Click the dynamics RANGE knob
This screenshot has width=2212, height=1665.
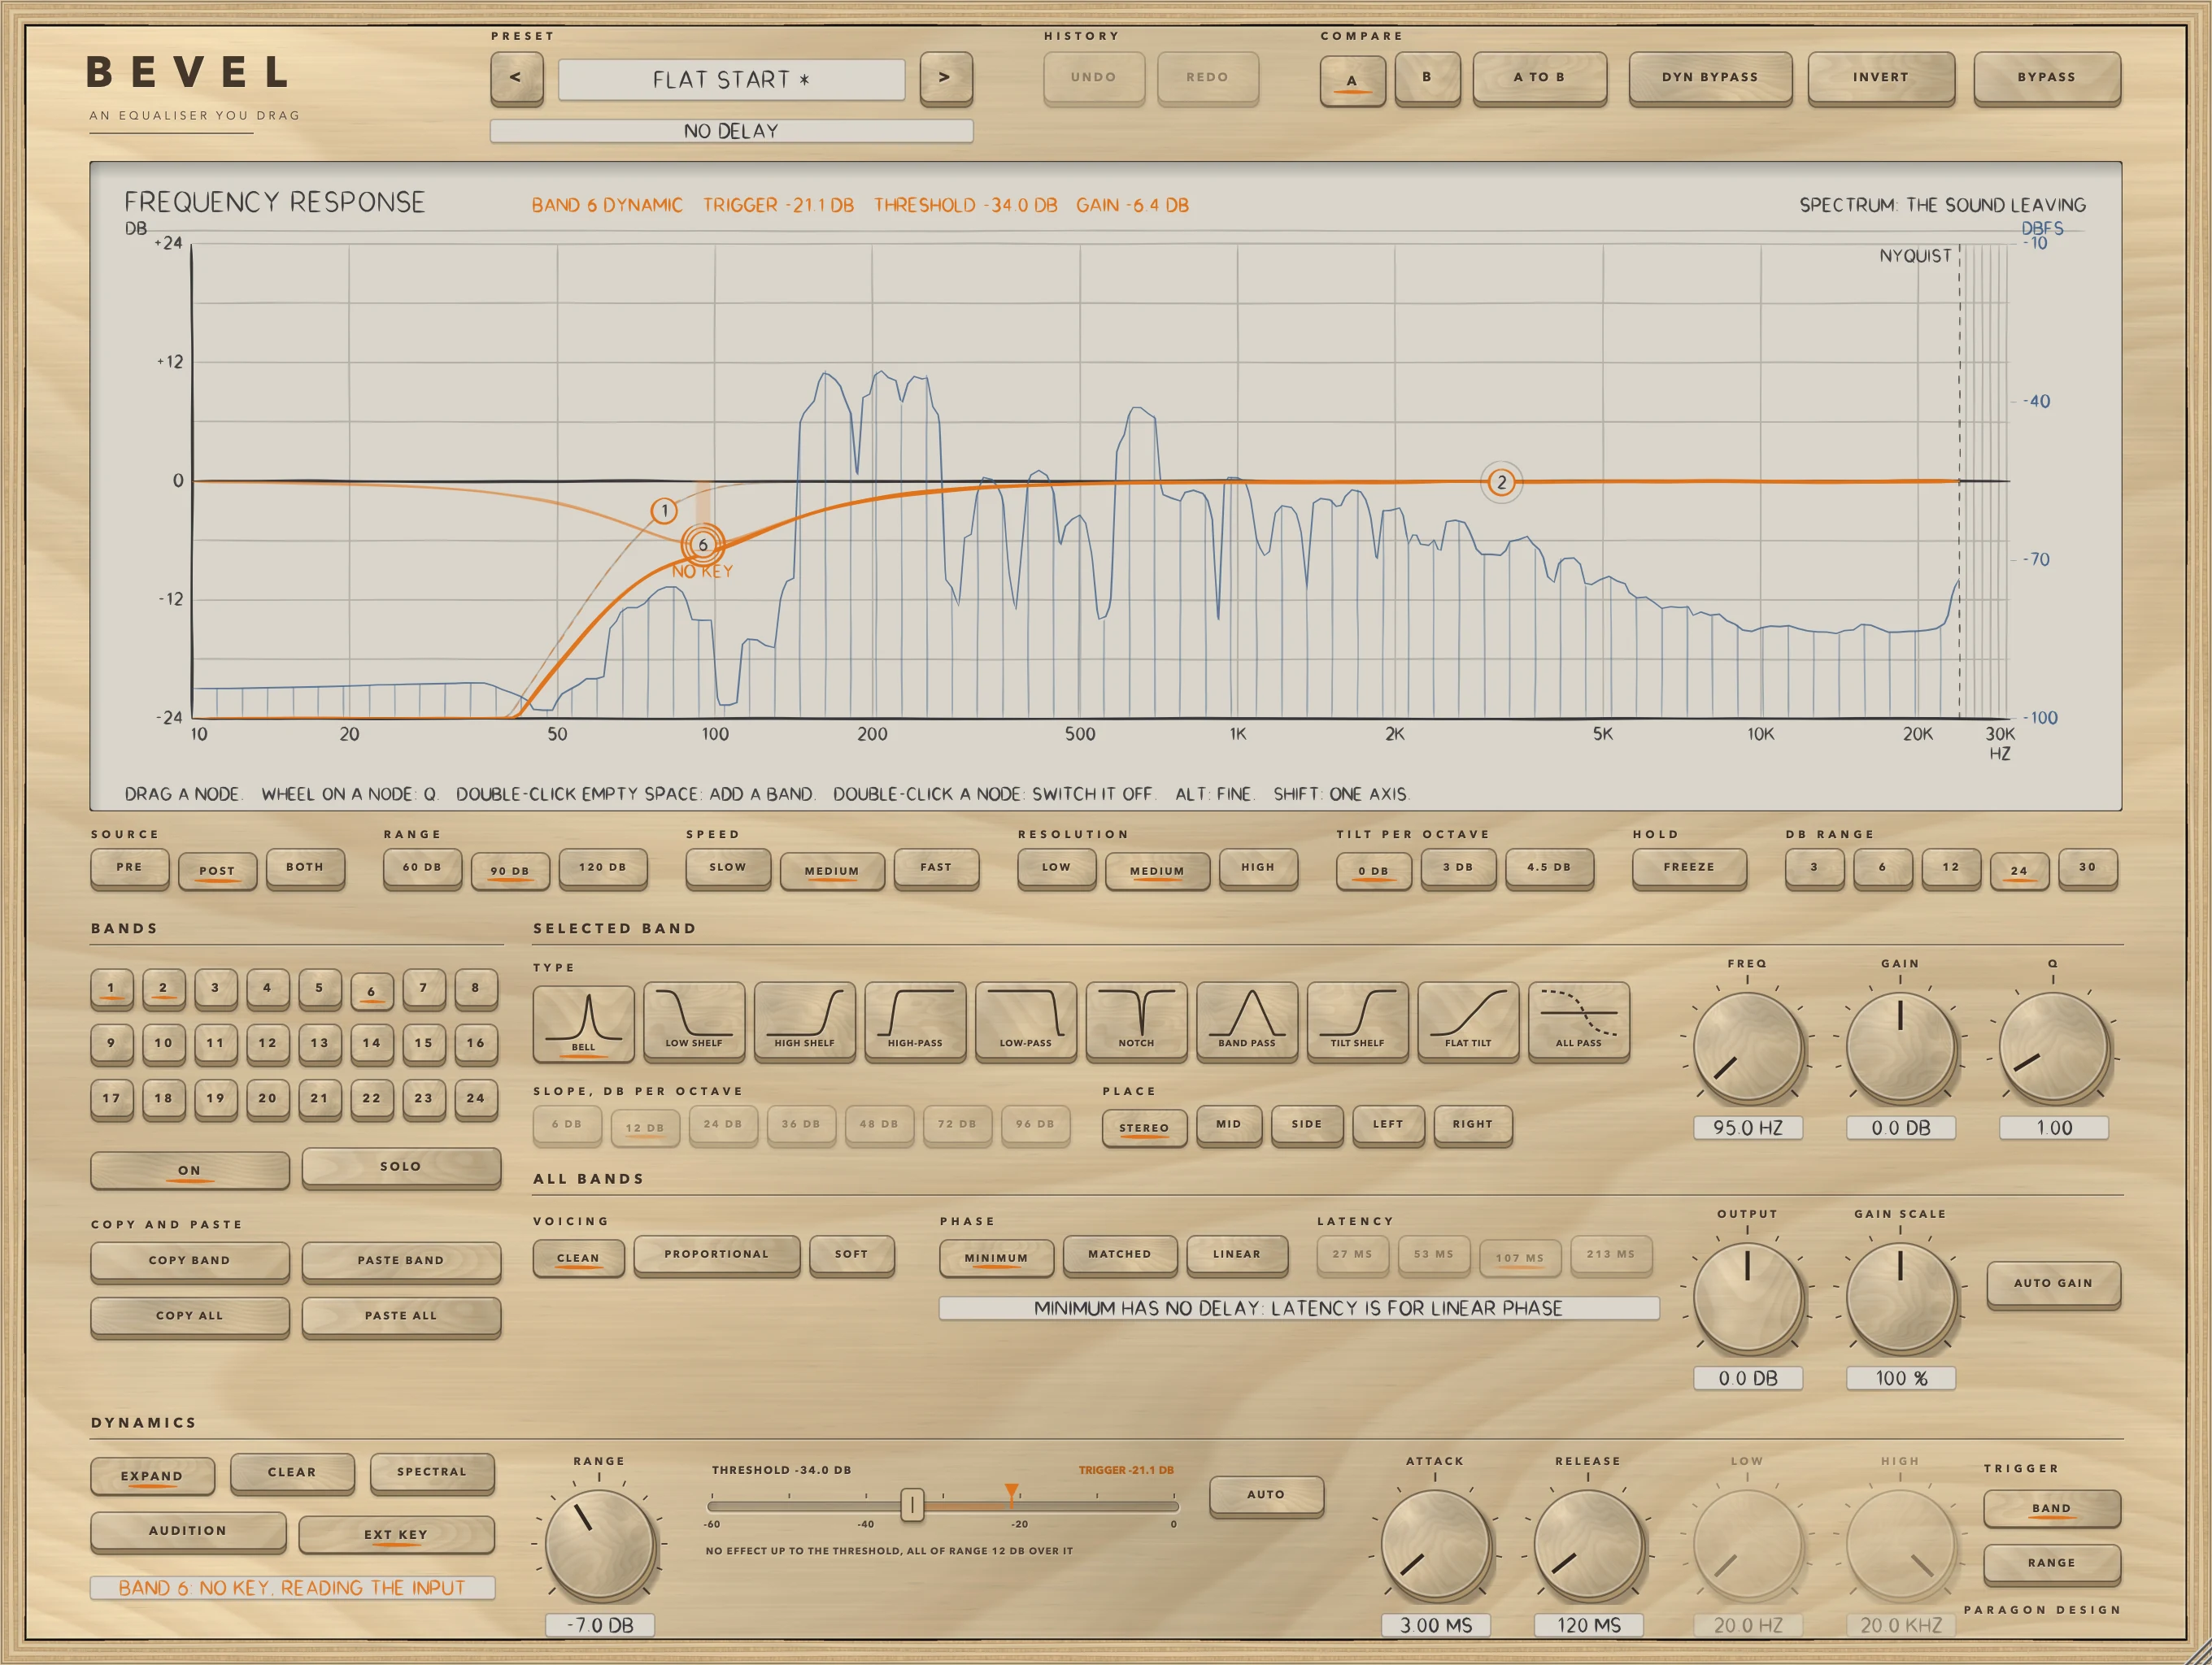point(599,1545)
